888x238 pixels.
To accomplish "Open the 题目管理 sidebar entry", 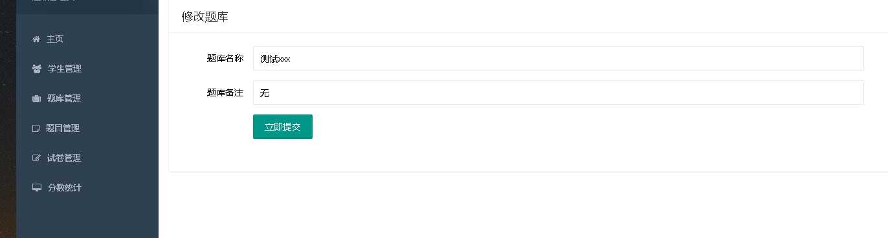I will point(87,128).
